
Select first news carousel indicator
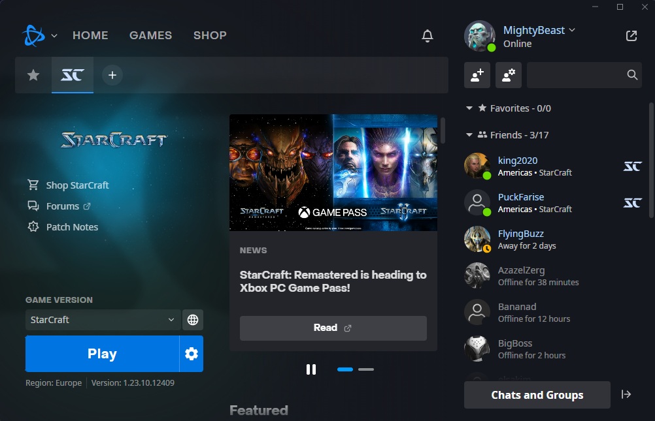coord(344,369)
